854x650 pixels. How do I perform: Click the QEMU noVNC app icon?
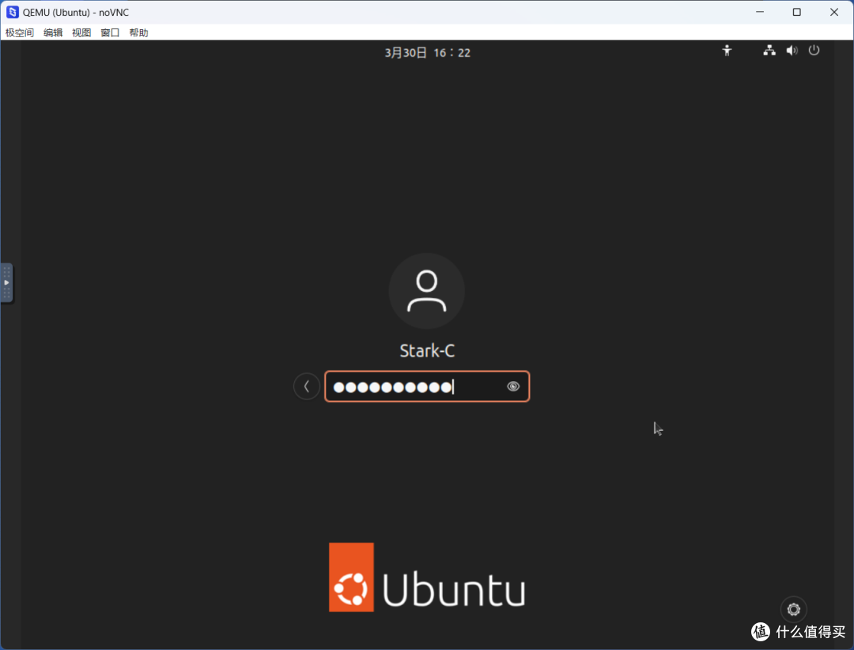[x=12, y=12]
